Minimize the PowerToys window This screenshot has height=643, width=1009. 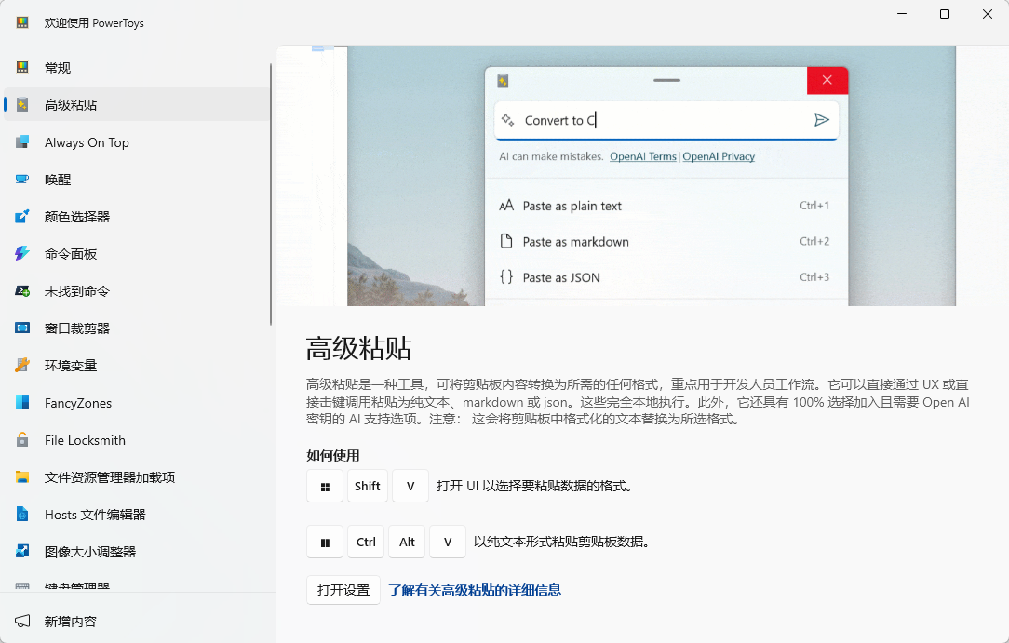pyautogui.click(x=902, y=14)
